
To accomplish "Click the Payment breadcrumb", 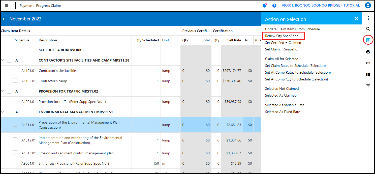I will (26, 6).
